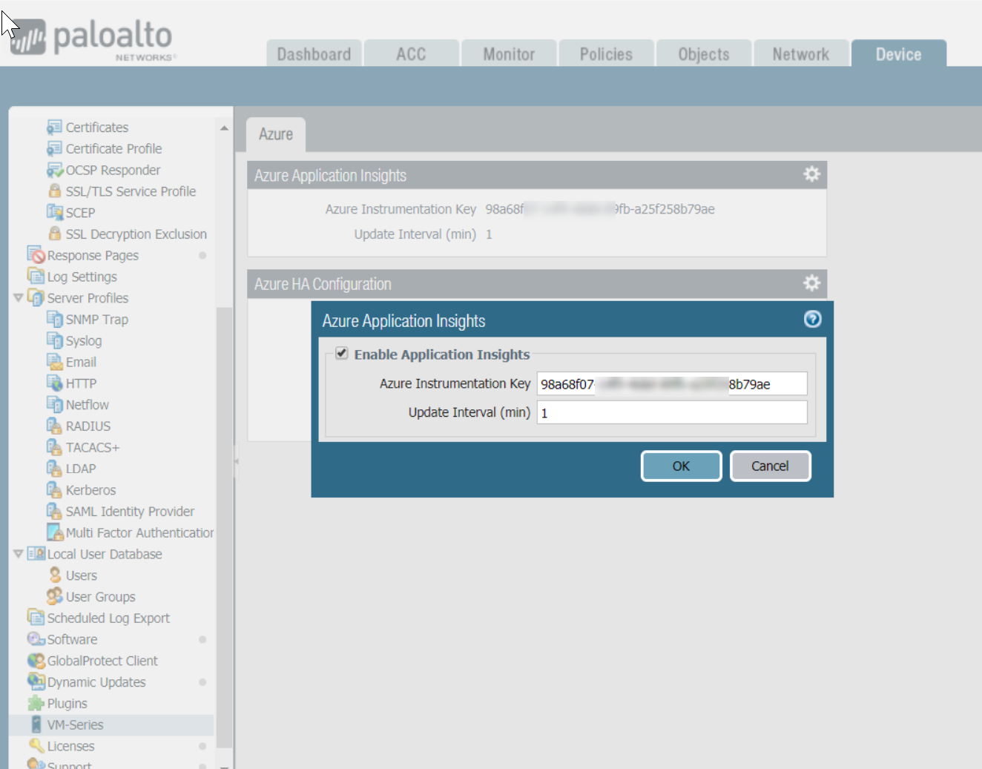Select the Azure Instrumentation Key field
Image resolution: width=982 pixels, height=769 pixels.
671,383
